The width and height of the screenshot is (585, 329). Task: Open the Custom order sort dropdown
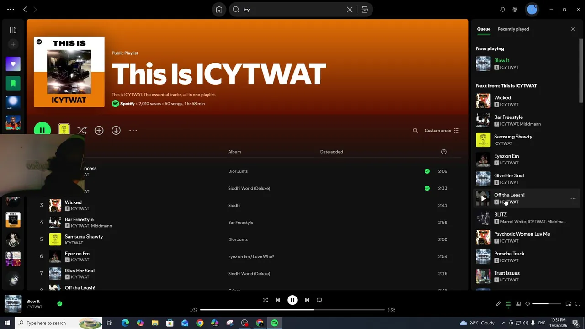coord(441,131)
